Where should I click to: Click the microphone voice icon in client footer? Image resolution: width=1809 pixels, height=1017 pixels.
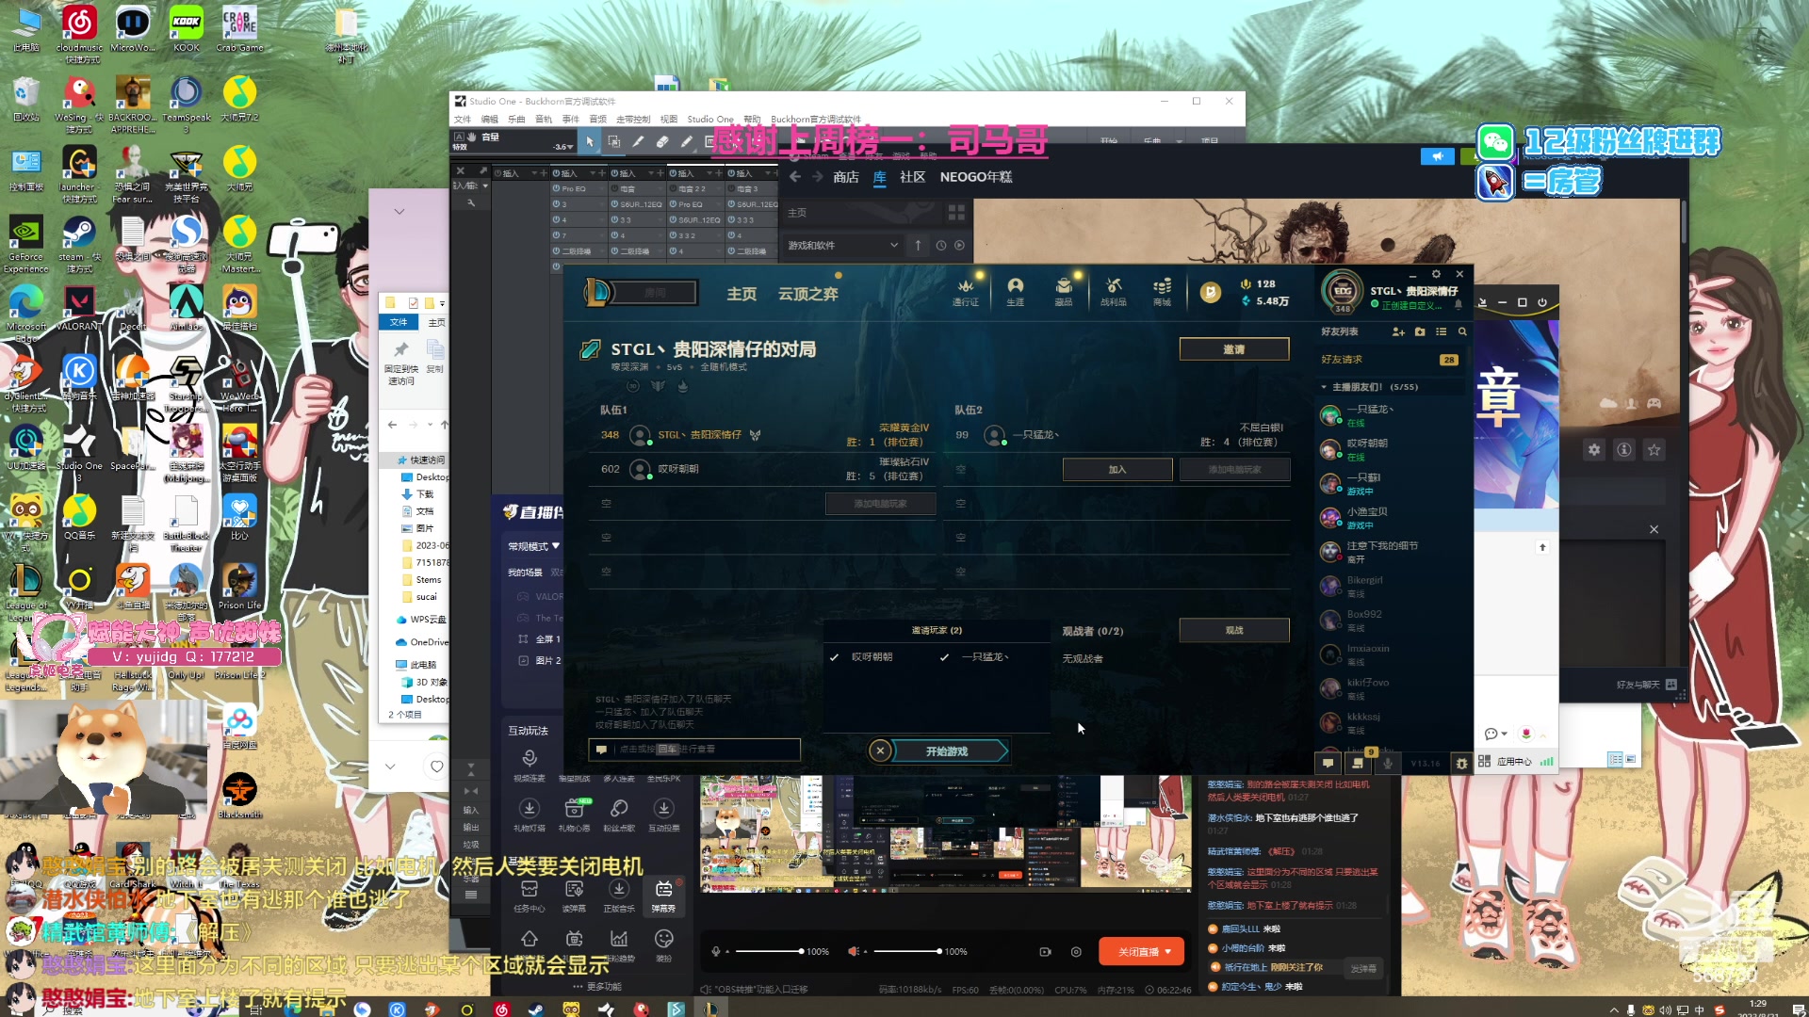coord(1388,763)
